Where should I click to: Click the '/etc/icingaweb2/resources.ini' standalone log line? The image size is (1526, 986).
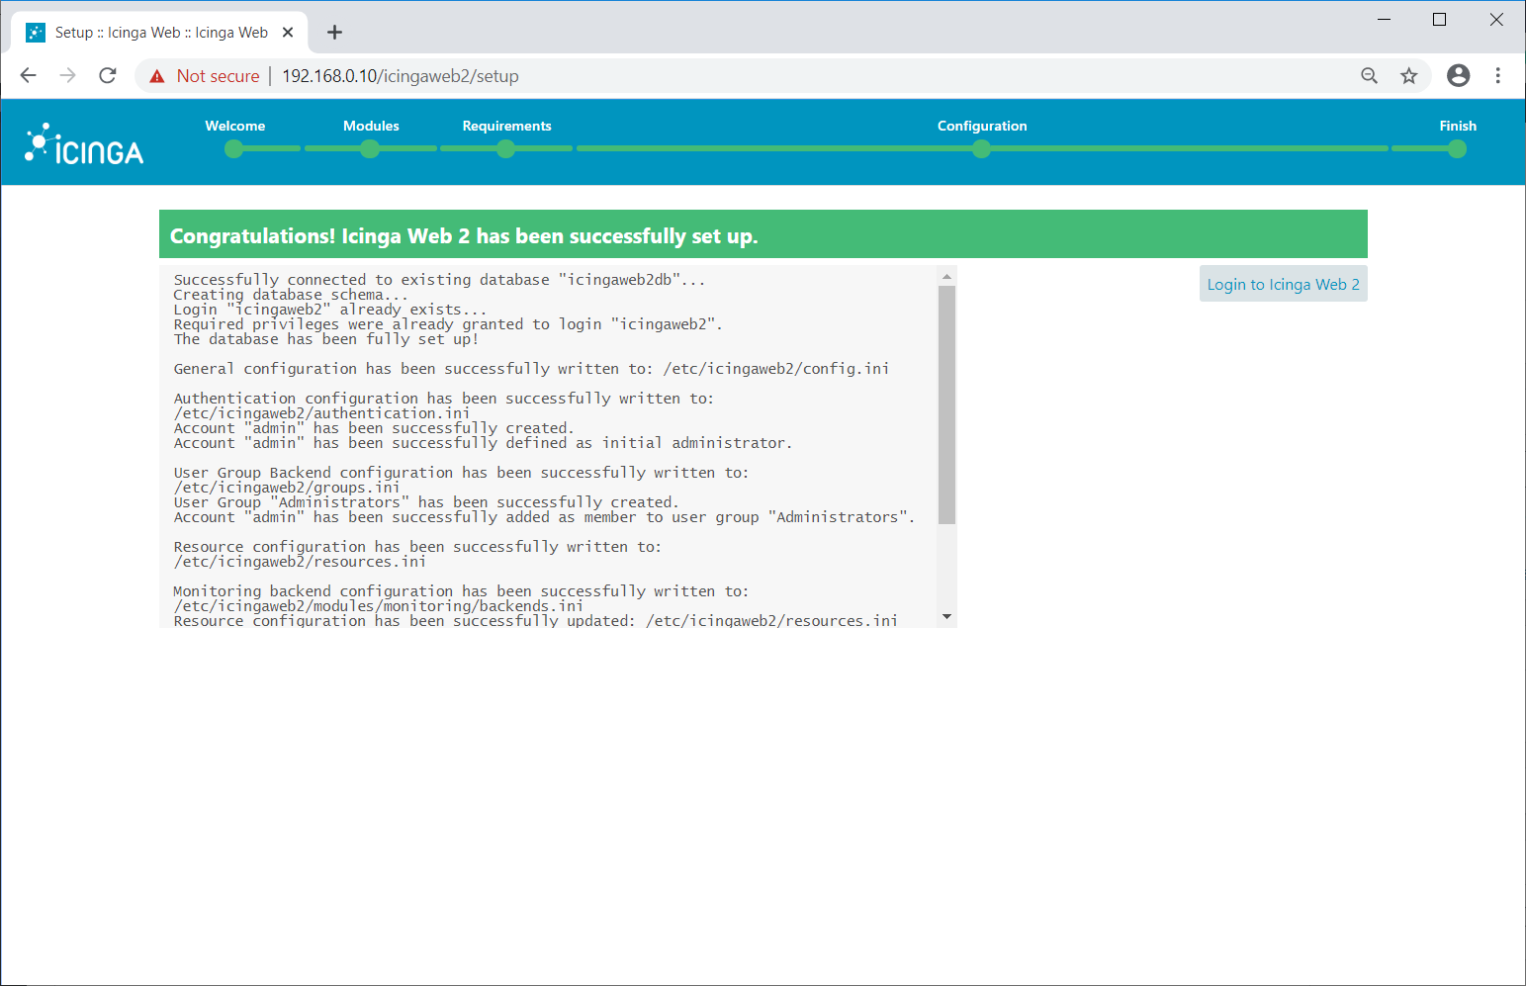(300, 562)
